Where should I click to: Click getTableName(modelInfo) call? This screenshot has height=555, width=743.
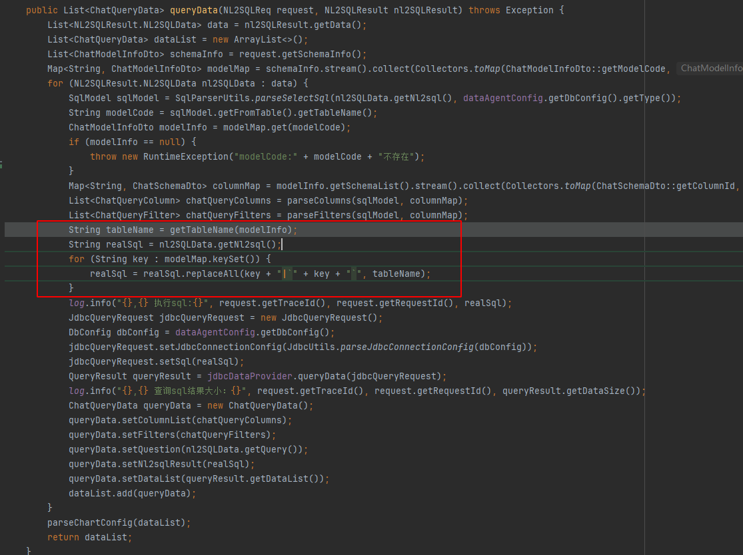click(231, 230)
